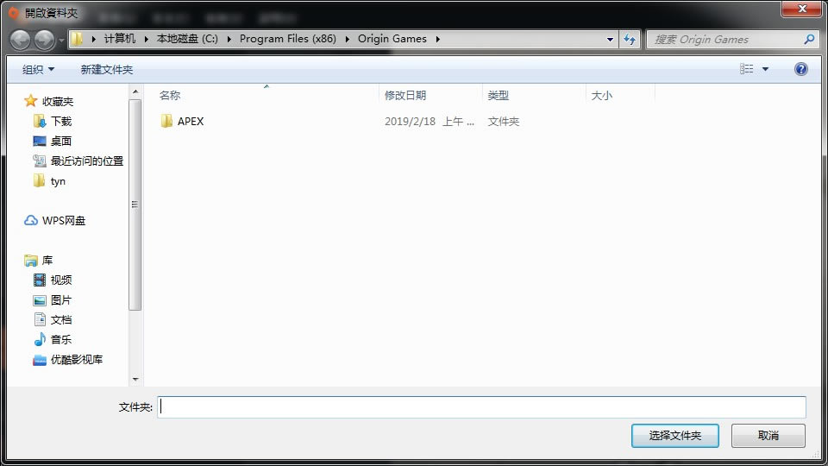This screenshot has width=828, height=466.
Task: Open recent pages dropdown beside navigation arrows
Action: [62, 41]
